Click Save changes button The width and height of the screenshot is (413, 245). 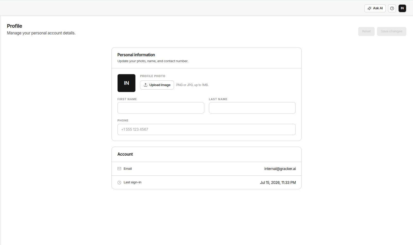tap(391, 31)
